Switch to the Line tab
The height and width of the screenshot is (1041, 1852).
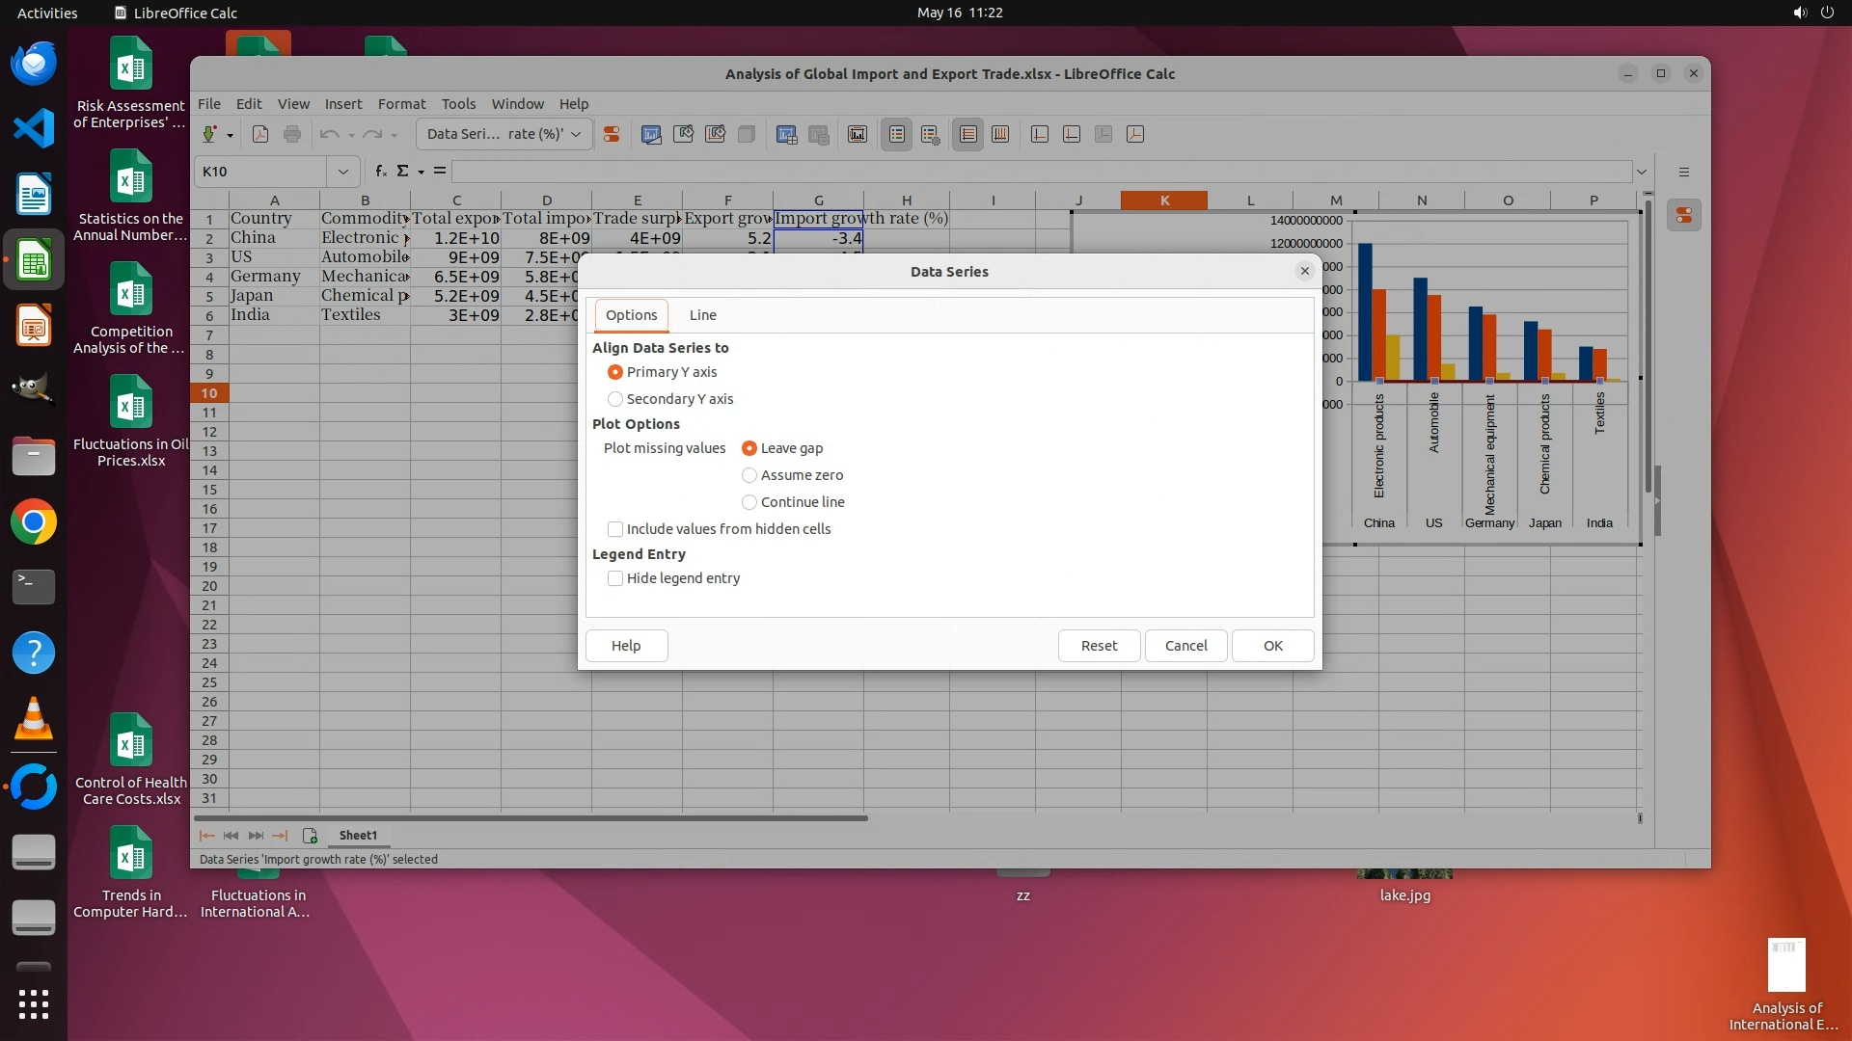702,315
